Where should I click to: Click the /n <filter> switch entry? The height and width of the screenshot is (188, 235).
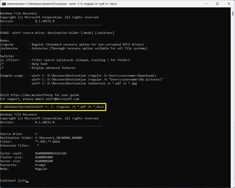tap(10, 60)
